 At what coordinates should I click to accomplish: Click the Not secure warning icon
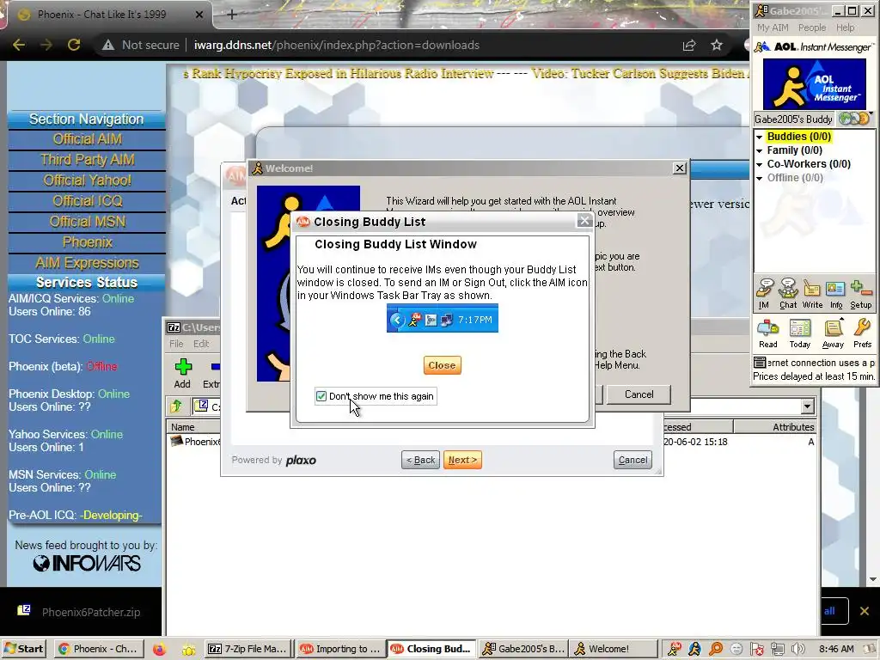tap(108, 45)
